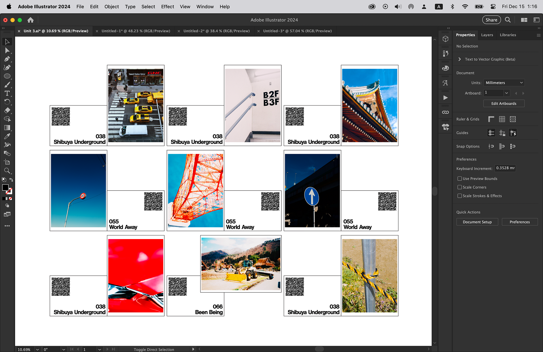The width and height of the screenshot is (543, 352).
Task: Click the Document Setup button
Action: [x=477, y=222]
